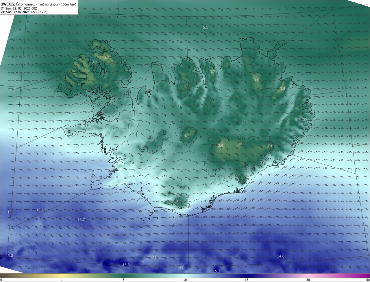Click the 5.1 value label on Langjökull glacier
Viewport: 370px width, 282px height.
coord(150,138)
